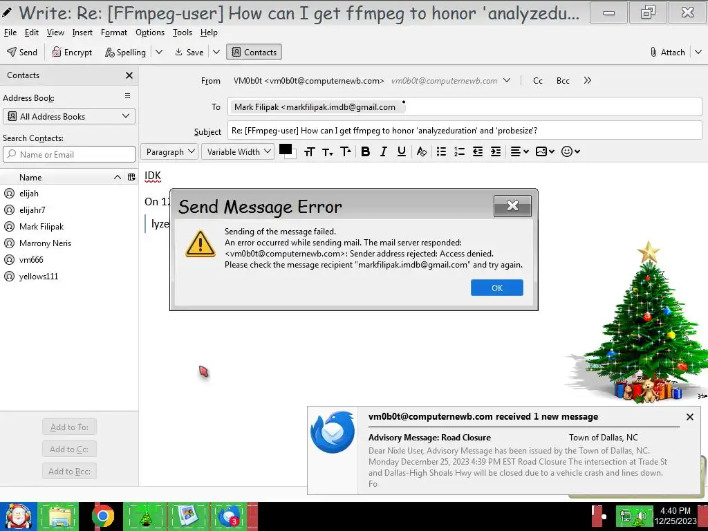Viewport: 708px width, 531px height.
Task: Decrease font size icon
Action: tap(327, 151)
